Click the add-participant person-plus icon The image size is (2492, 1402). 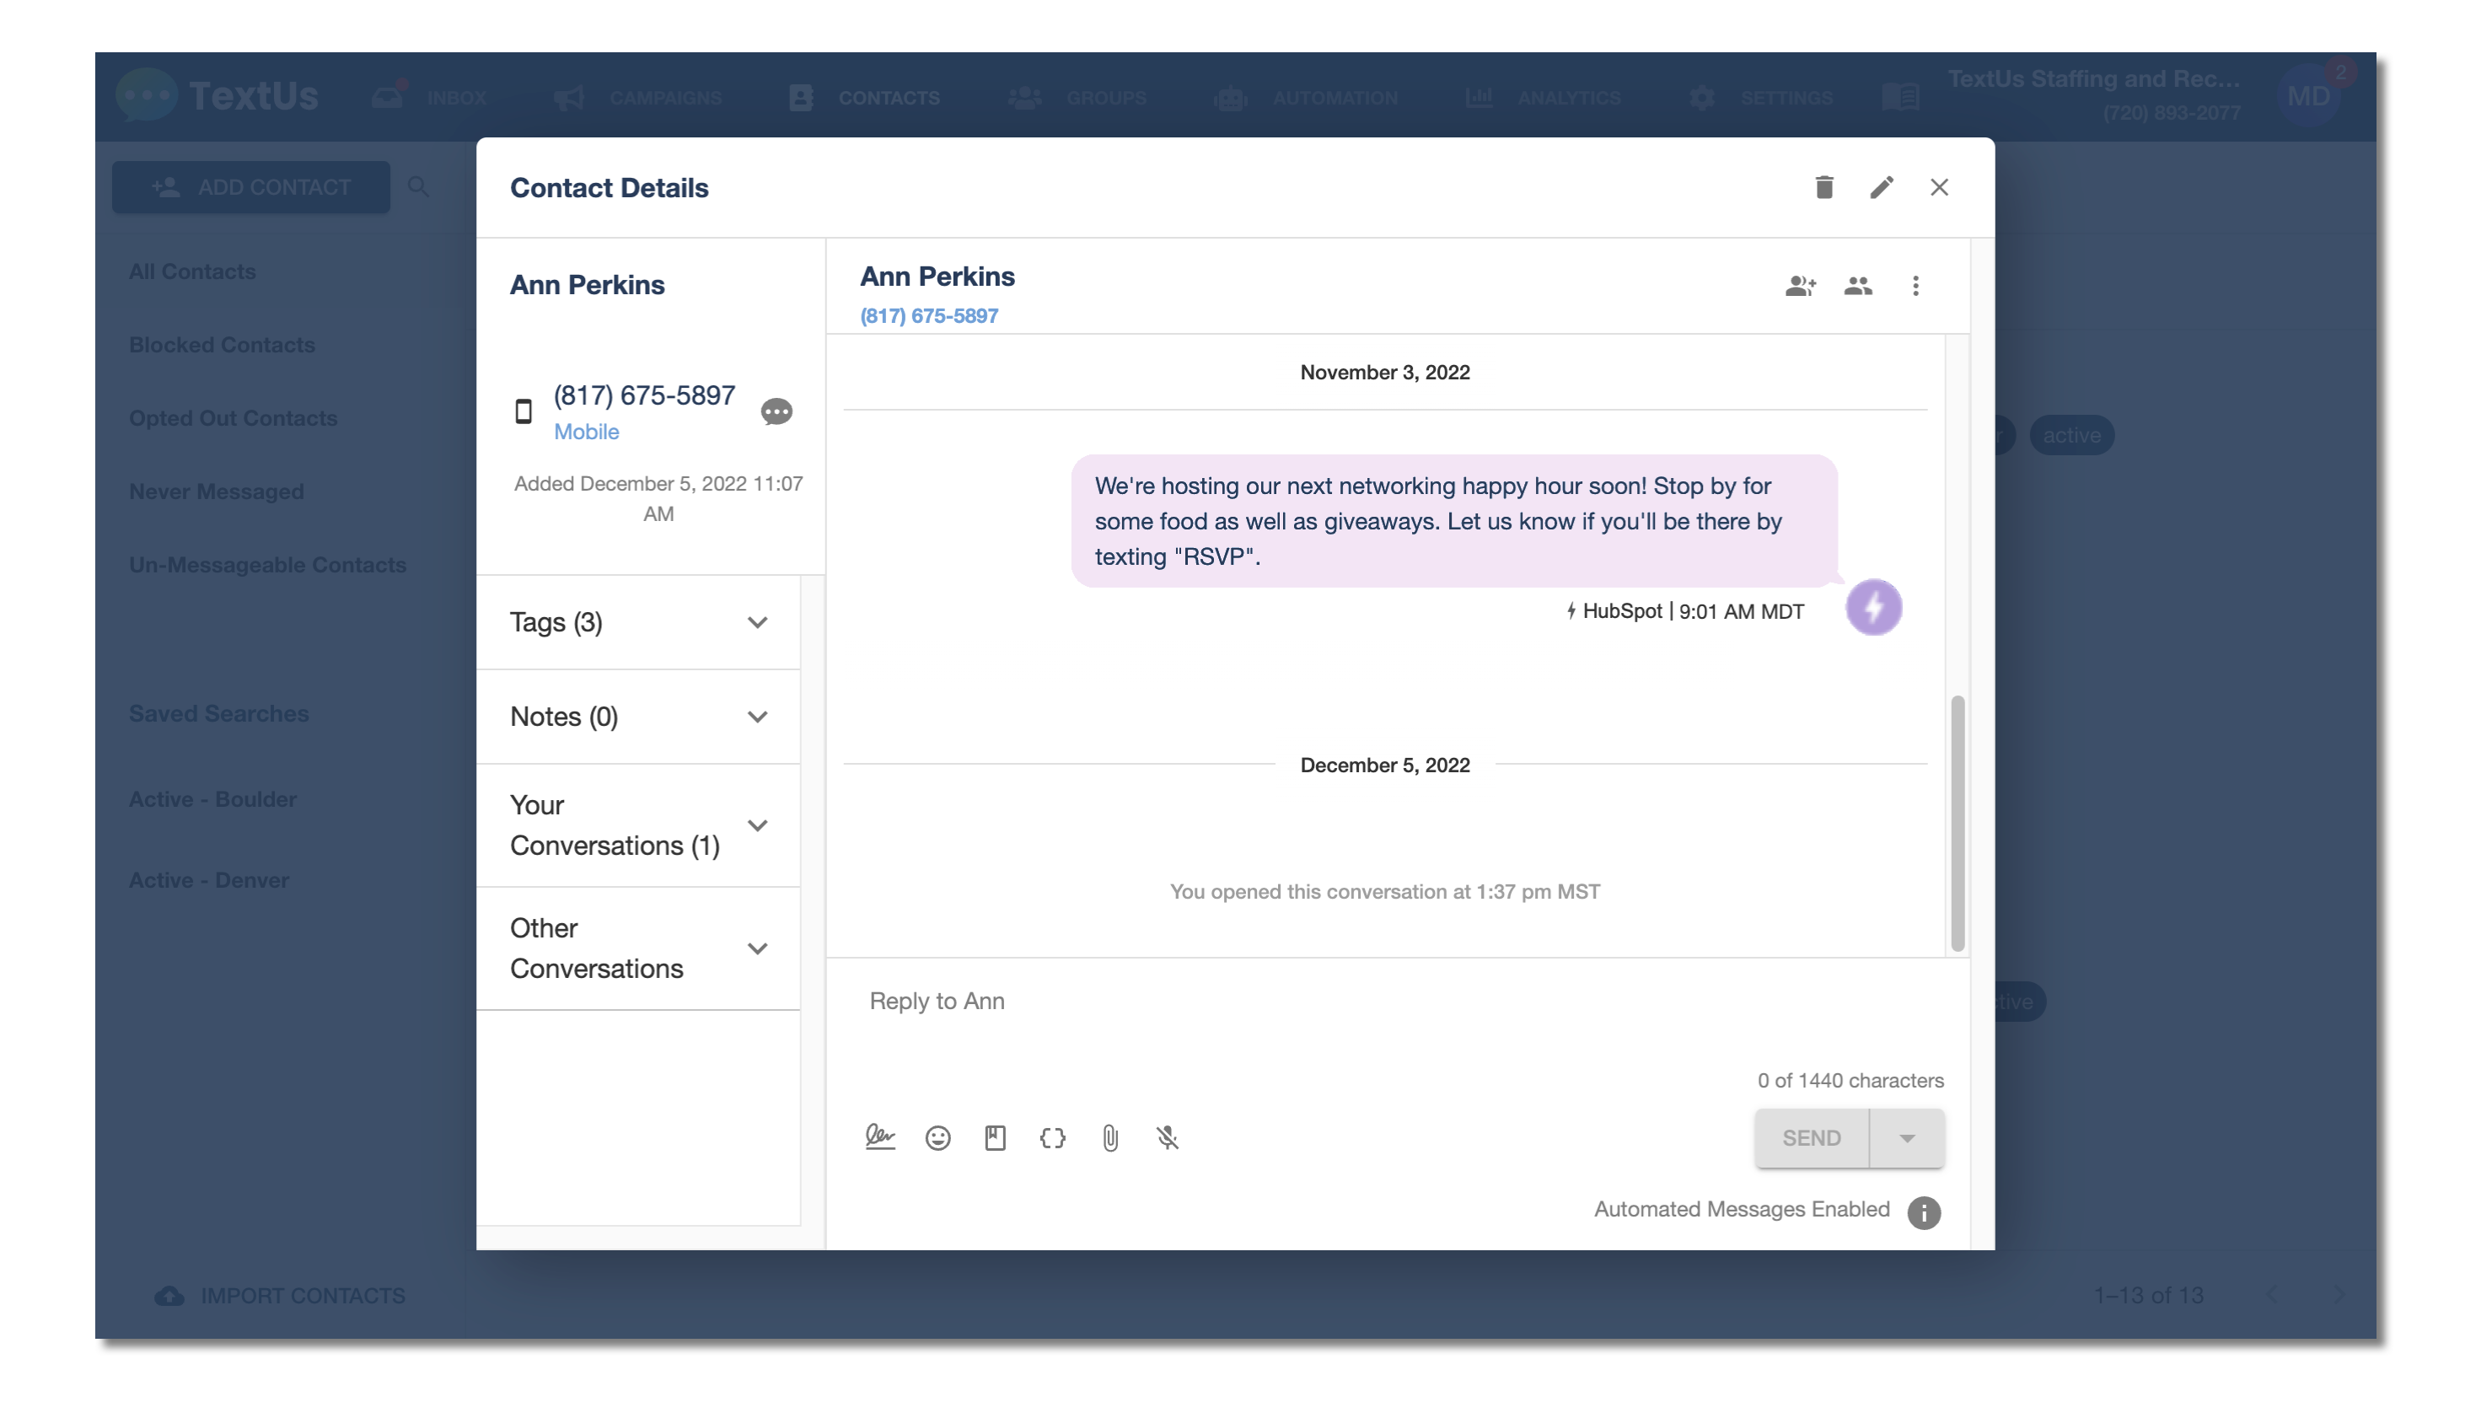1799,286
